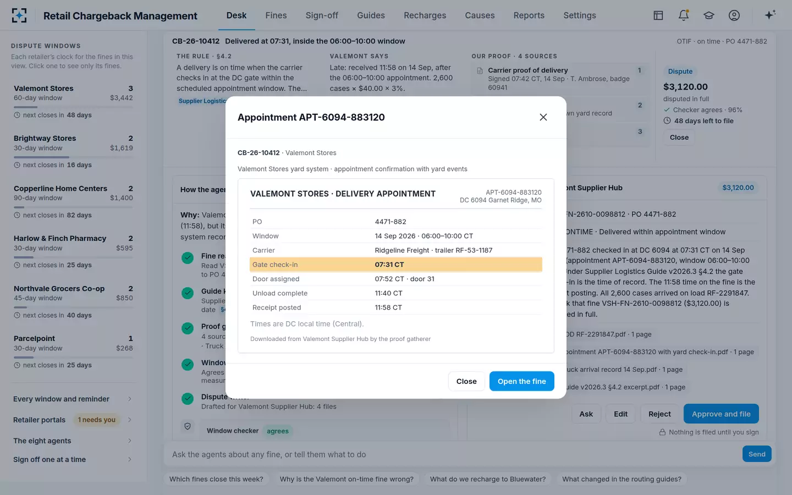Click the app logo icon
792x495 pixels.
tap(19, 15)
